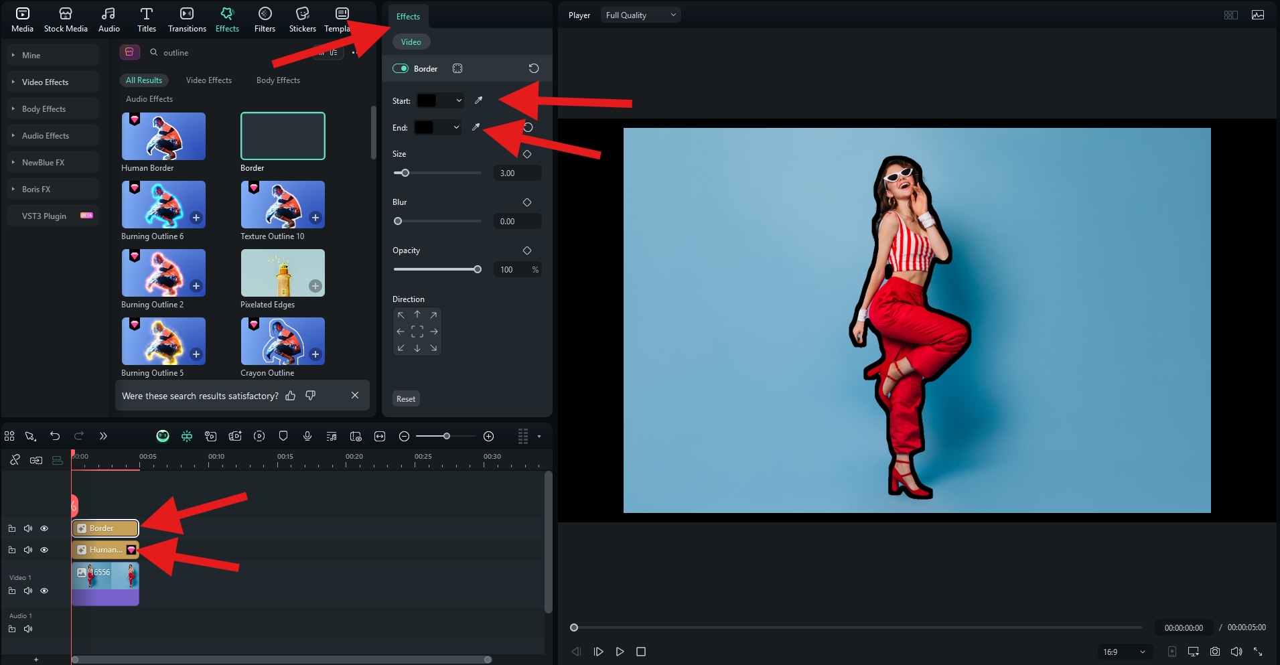The image size is (1280, 665).
Task: Mute the Video 1 track
Action: [x=28, y=591]
